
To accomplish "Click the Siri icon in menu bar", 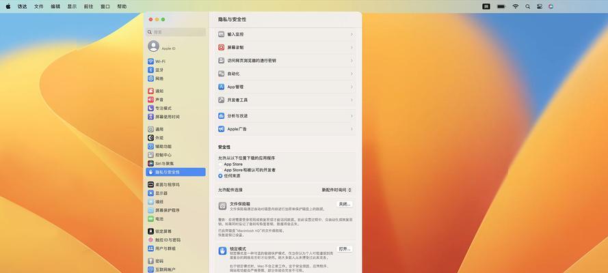I will (x=551, y=7).
